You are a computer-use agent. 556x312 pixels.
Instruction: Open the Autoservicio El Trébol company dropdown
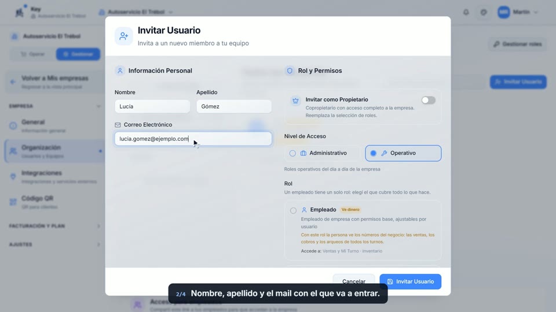pos(136,12)
